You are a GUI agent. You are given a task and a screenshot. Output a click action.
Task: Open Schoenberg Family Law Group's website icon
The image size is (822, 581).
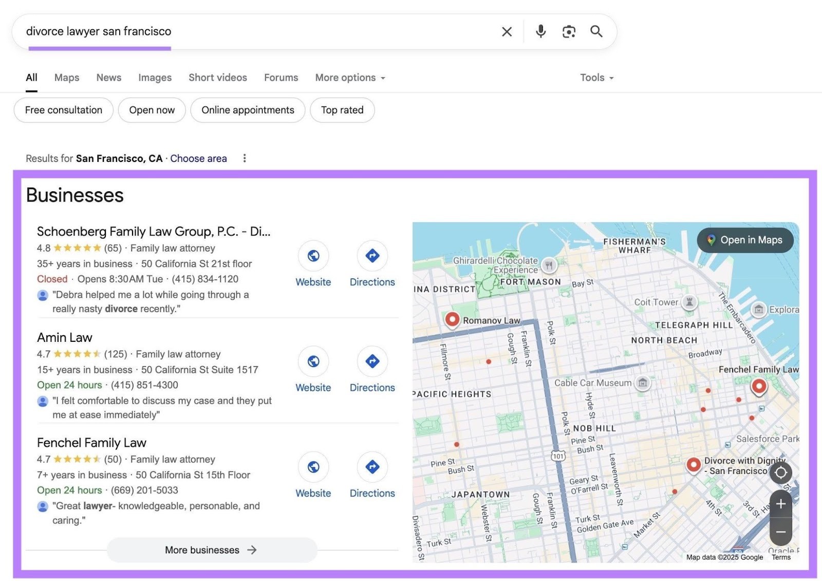coord(313,256)
